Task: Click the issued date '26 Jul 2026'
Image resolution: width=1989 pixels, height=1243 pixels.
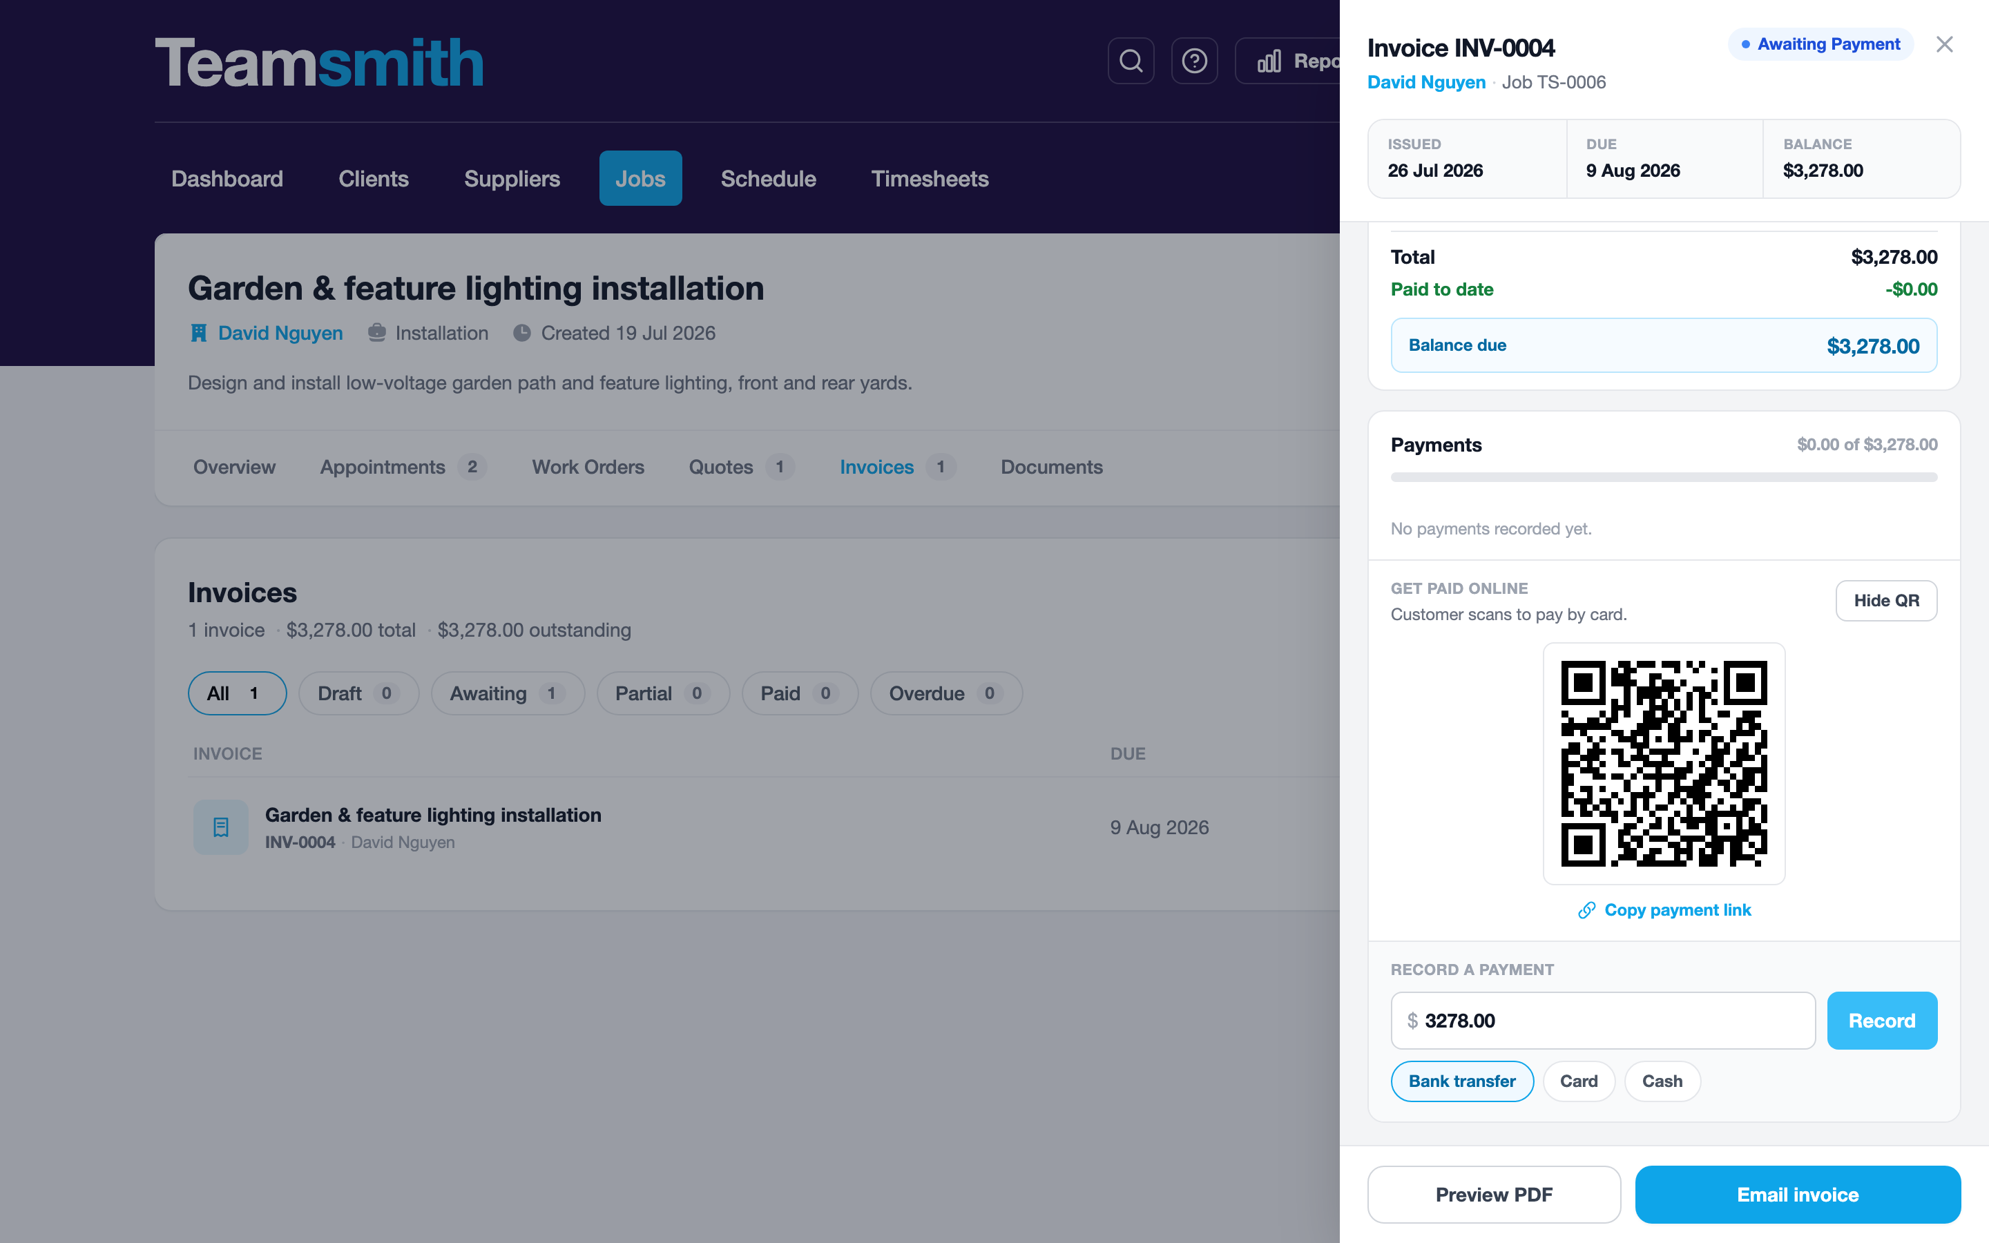Action: click(1435, 170)
